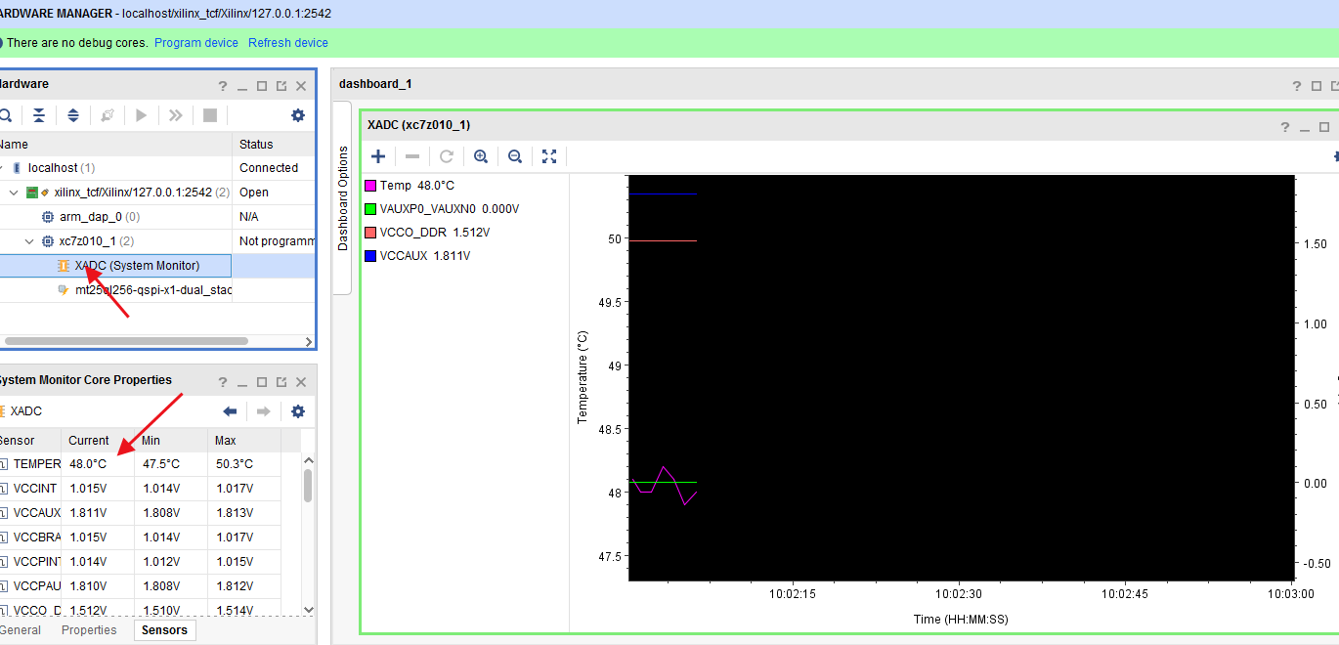Show help for System Monitor Core Properties
1339x645 pixels.
[222, 381]
